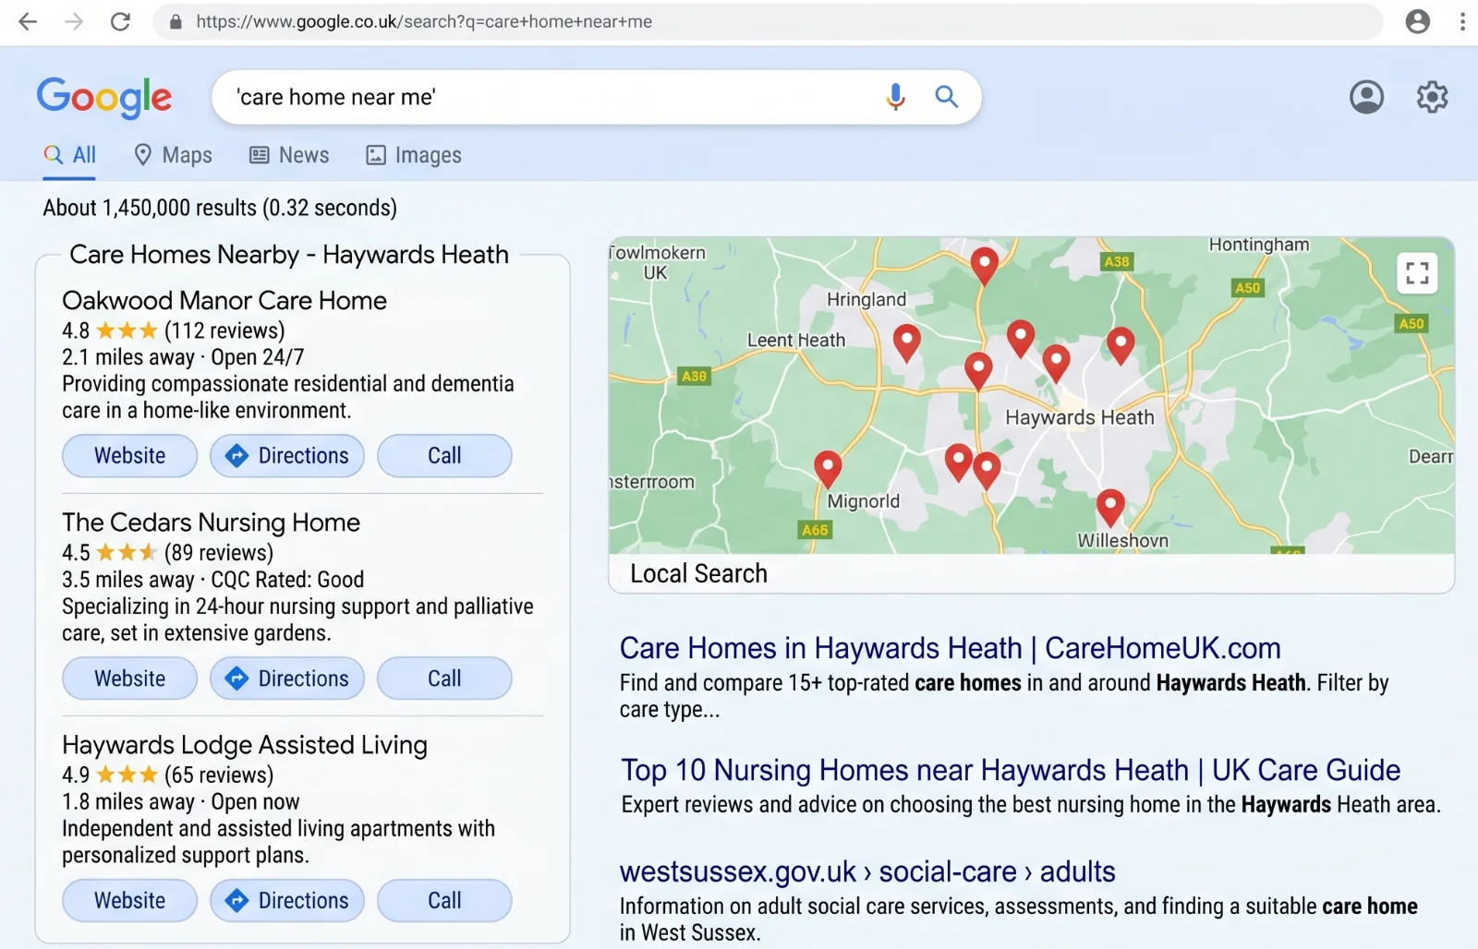Click directions icon for Haywards Lodge

click(236, 900)
